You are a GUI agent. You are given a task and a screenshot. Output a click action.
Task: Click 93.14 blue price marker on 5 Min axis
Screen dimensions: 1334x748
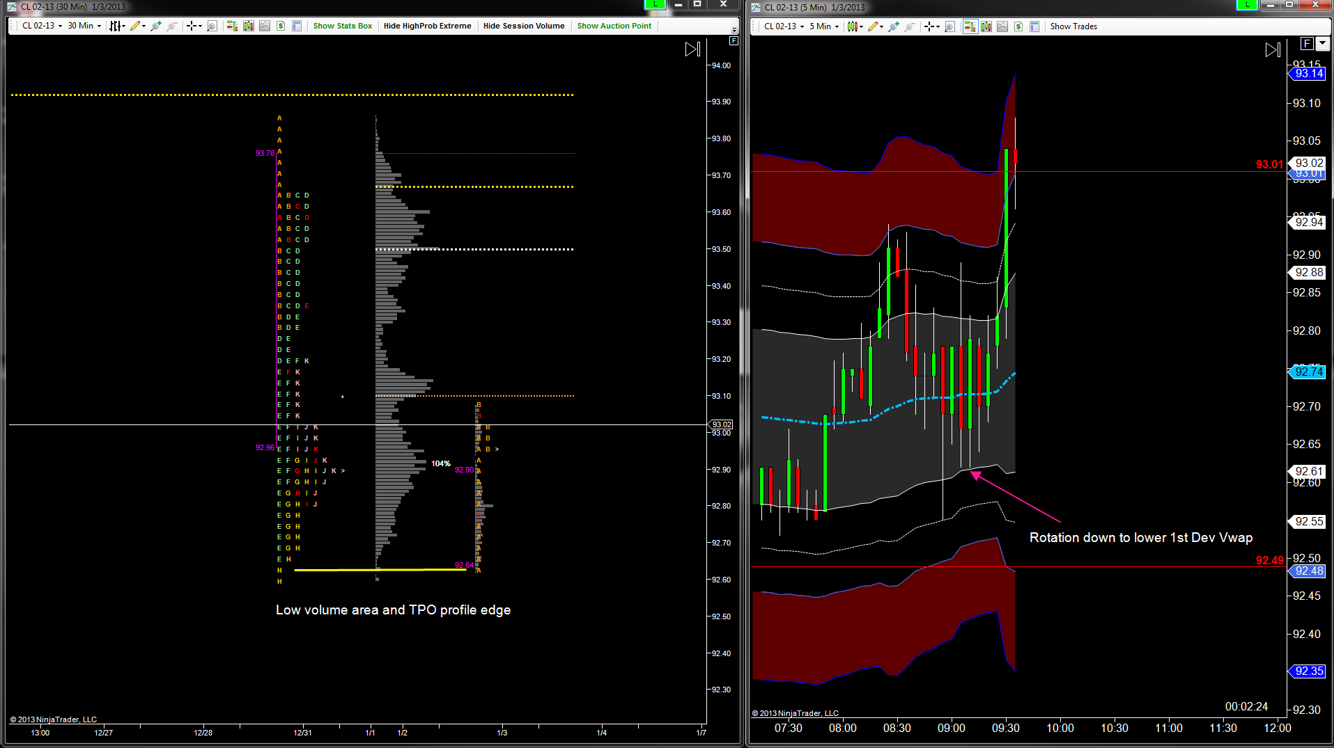(x=1308, y=74)
